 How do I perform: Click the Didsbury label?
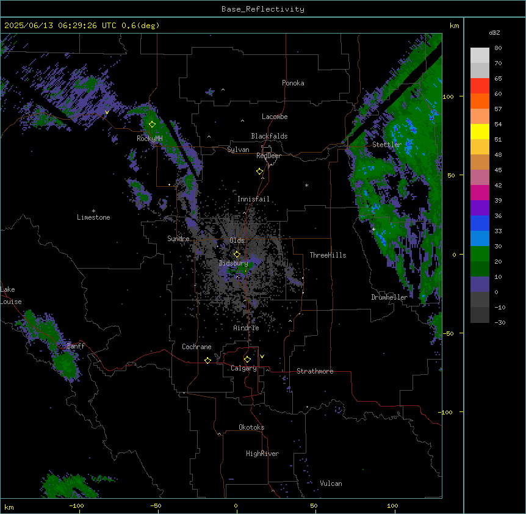point(234,263)
